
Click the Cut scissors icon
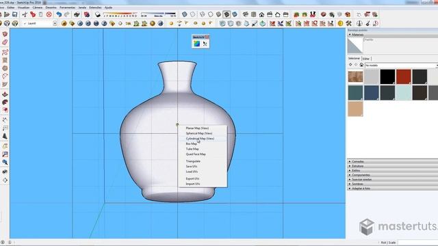pos(25,14)
